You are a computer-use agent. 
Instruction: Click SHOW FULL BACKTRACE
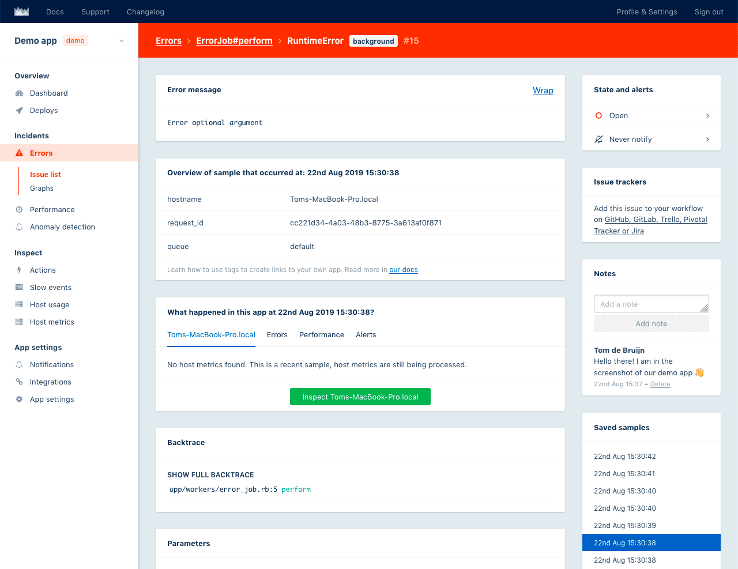click(210, 475)
